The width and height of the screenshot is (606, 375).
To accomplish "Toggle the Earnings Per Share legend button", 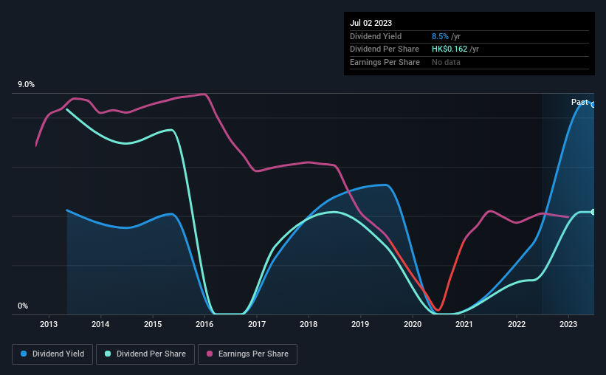I will click(x=247, y=354).
